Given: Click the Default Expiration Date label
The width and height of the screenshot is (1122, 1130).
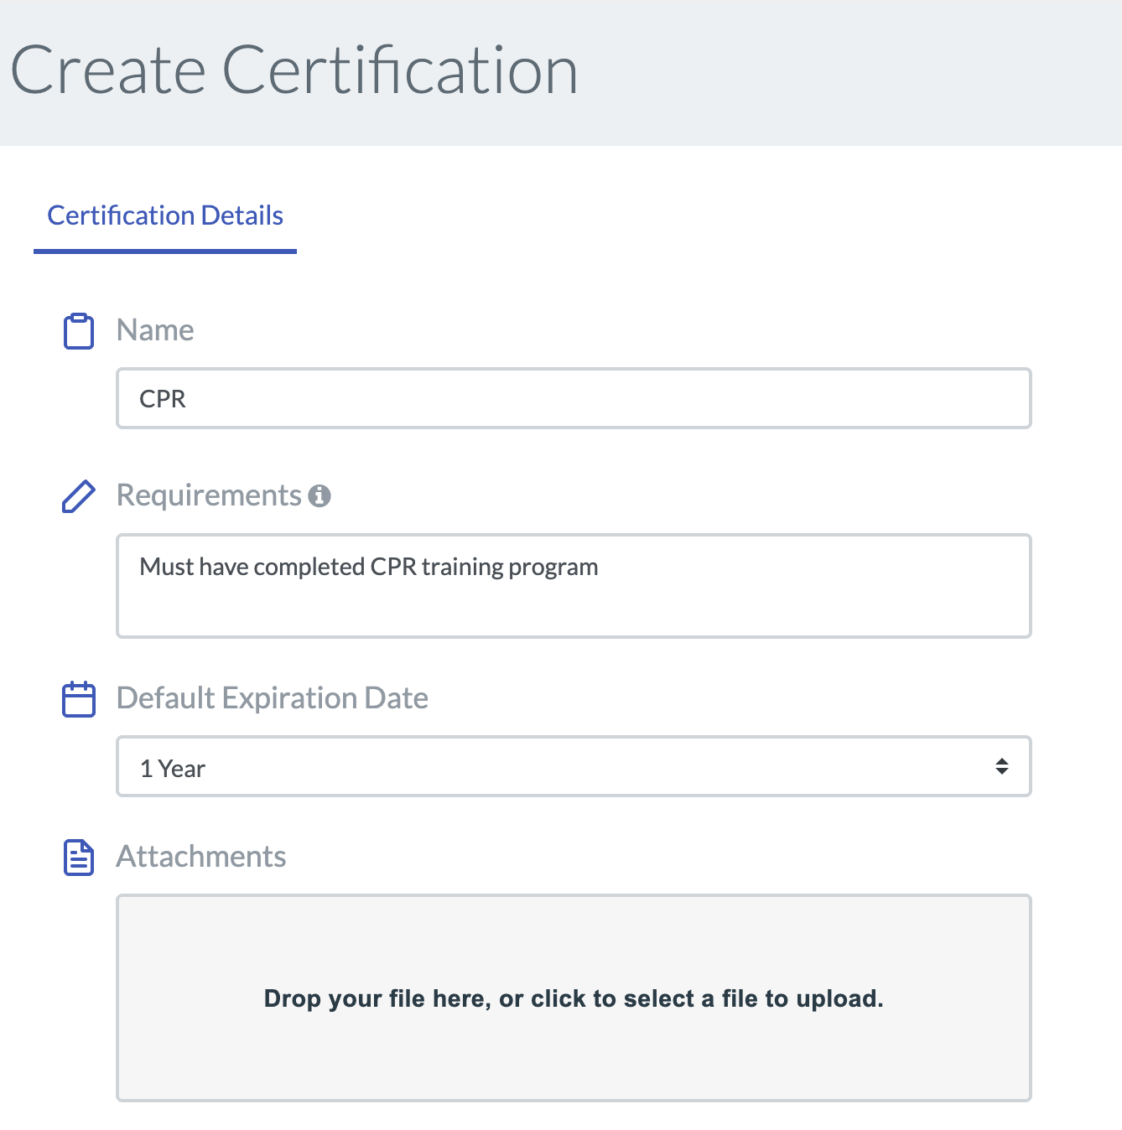Looking at the screenshot, I should pyautogui.click(x=273, y=698).
